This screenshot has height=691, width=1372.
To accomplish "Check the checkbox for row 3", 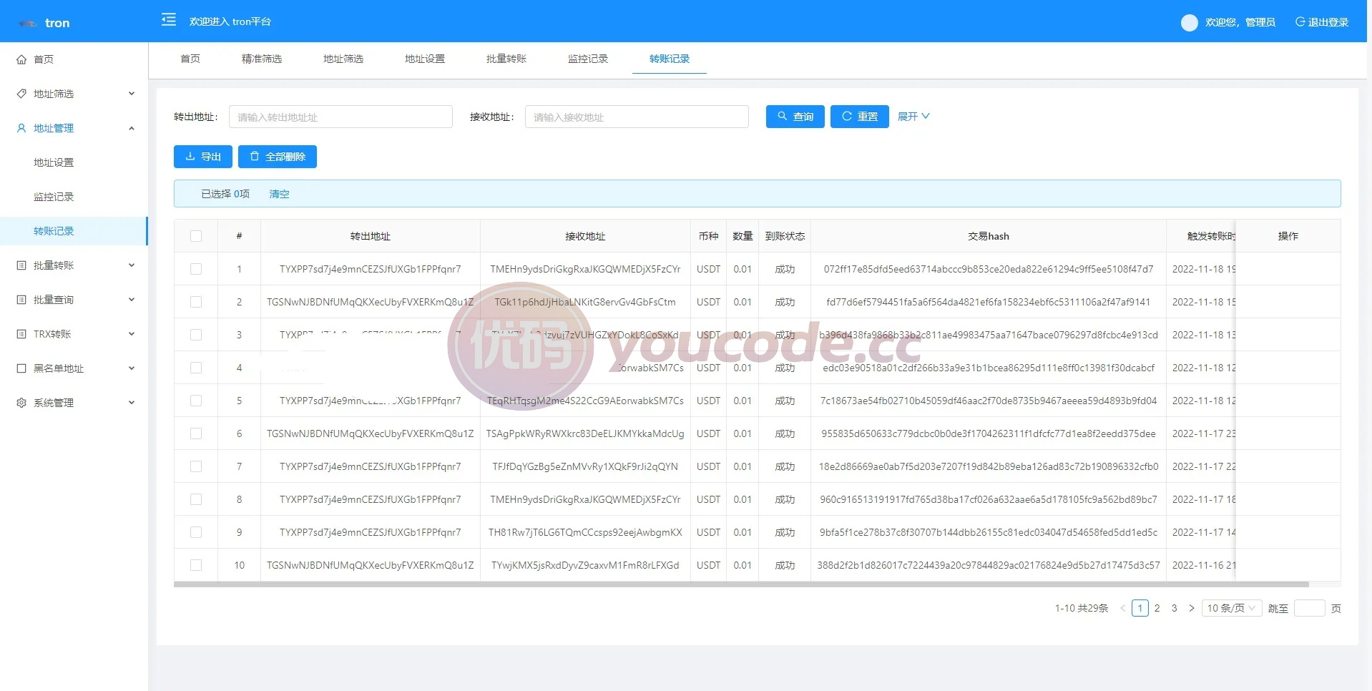I will pyautogui.click(x=196, y=335).
